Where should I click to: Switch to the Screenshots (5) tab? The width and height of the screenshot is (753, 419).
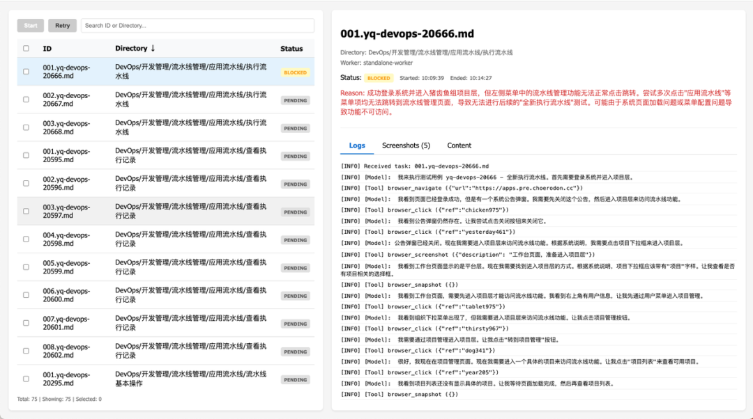pos(406,145)
